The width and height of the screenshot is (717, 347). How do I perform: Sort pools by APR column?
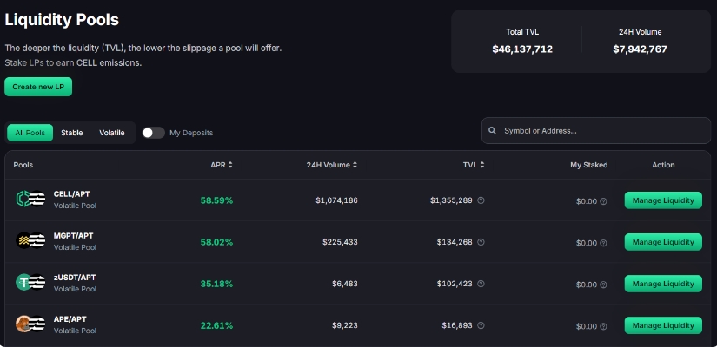point(222,165)
